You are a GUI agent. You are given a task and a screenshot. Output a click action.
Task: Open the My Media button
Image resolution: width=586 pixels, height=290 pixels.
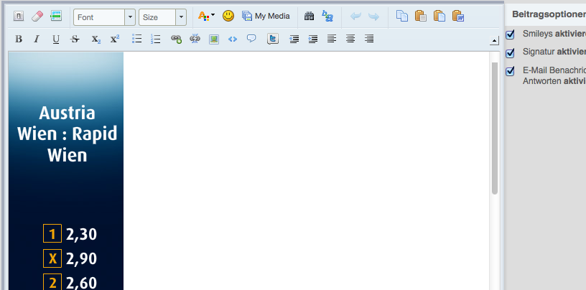[266, 16]
